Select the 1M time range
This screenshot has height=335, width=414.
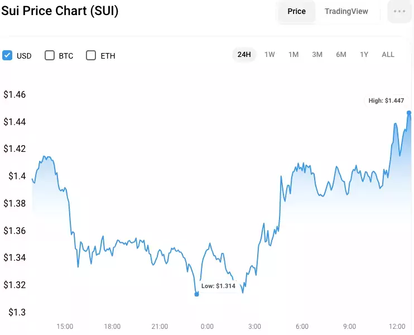293,55
